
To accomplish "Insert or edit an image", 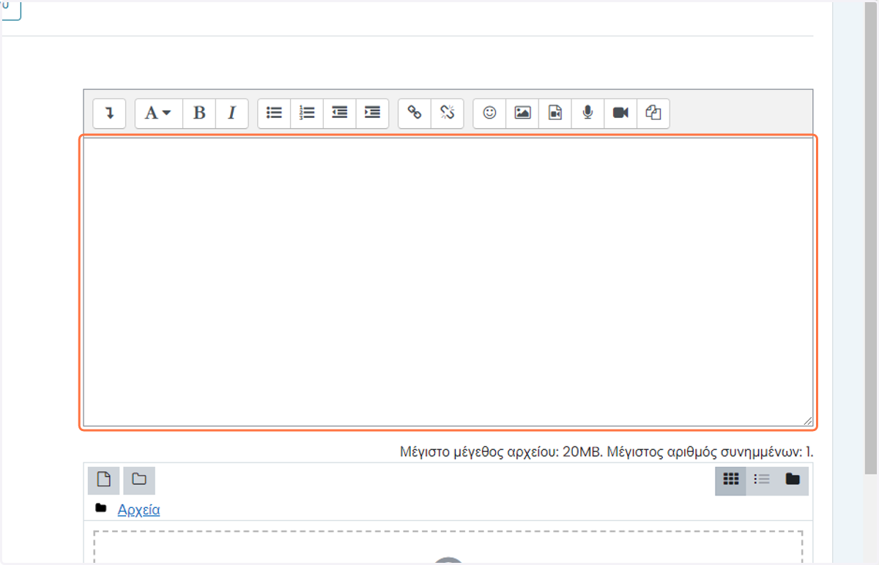I will (x=522, y=113).
